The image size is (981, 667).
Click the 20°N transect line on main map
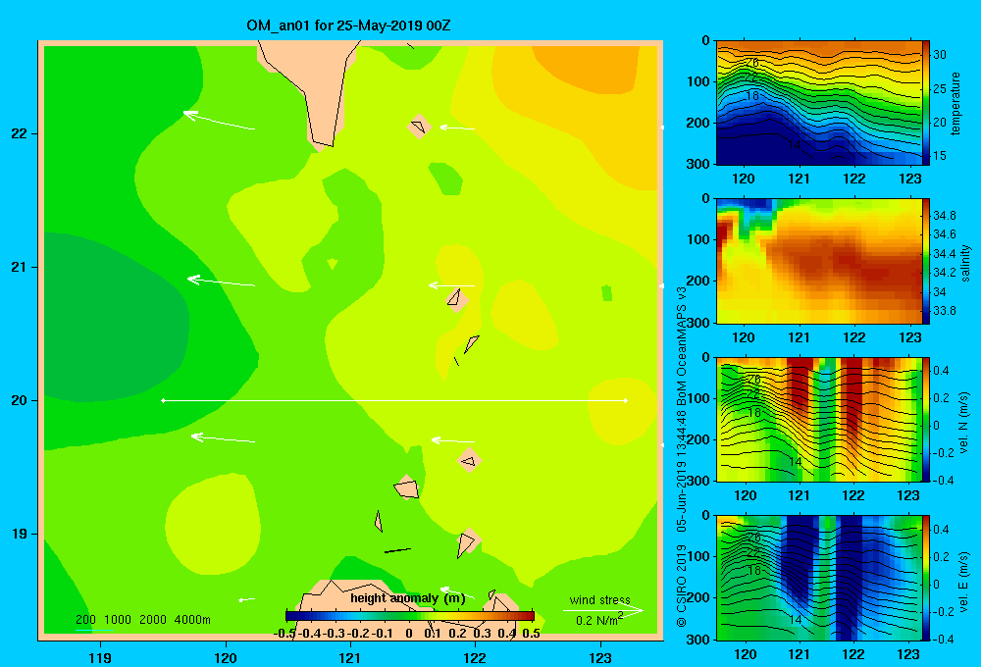[394, 400]
